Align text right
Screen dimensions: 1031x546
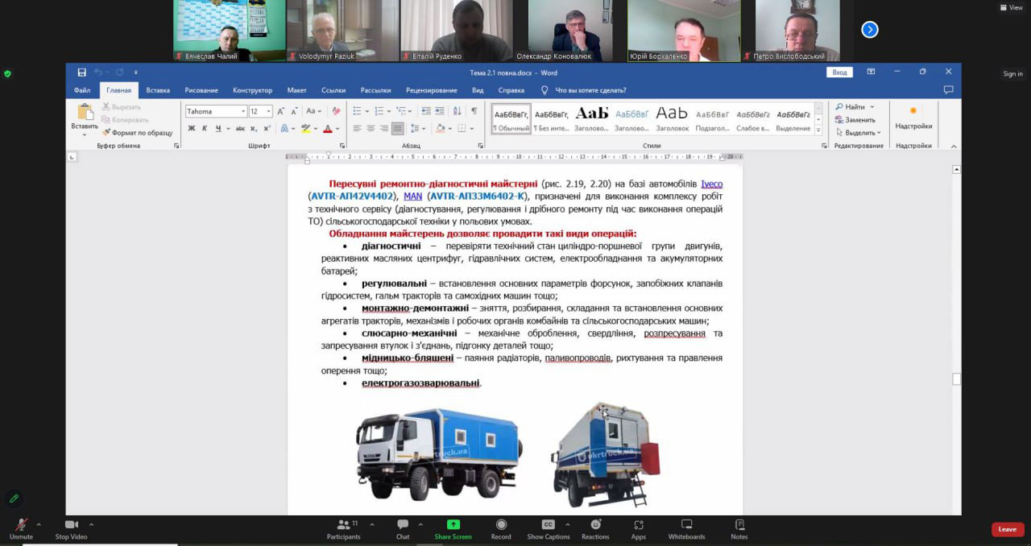tap(384, 128)
